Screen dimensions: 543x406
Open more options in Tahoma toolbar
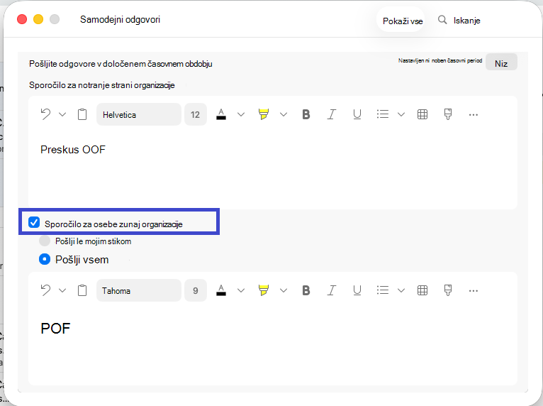click(x=473, y=291)
